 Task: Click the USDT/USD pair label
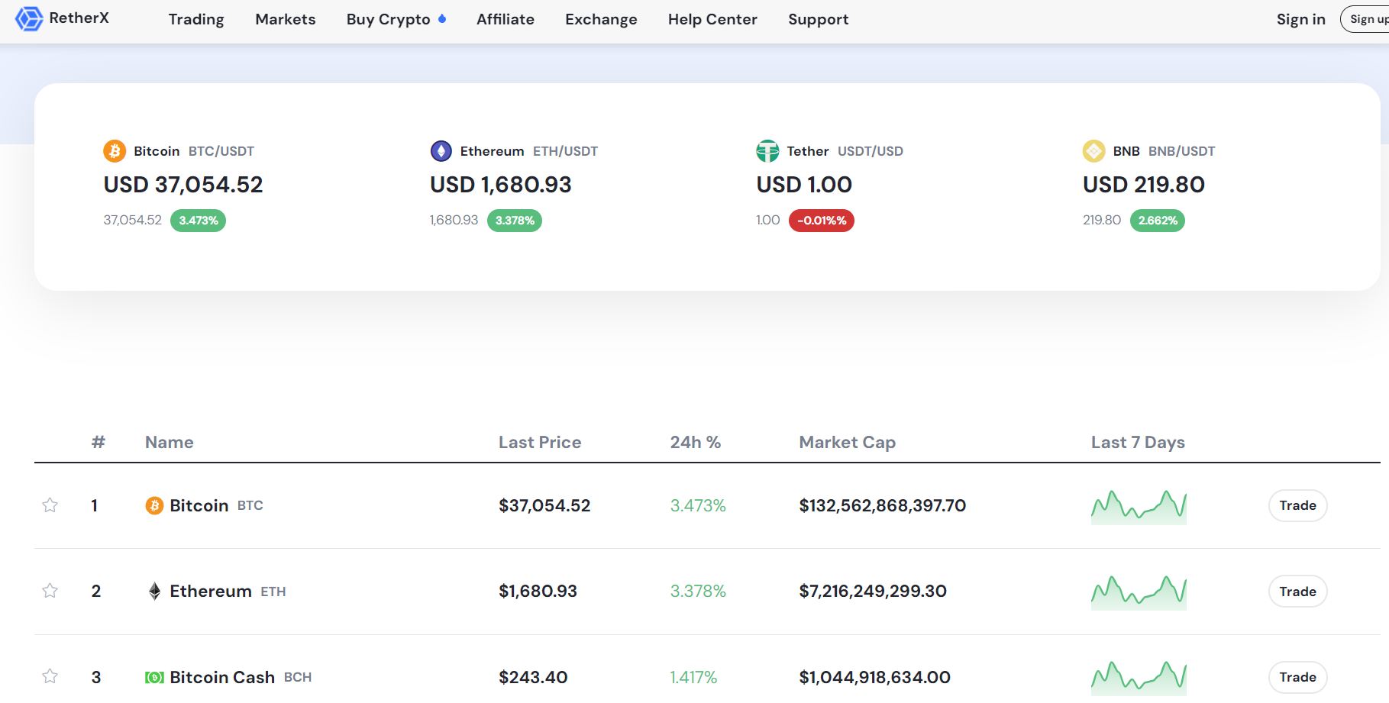(871, 151)
